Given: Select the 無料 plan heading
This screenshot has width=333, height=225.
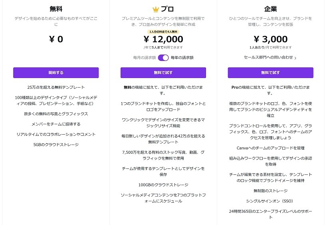Looking at the screenshot, I should click(56, 9).
